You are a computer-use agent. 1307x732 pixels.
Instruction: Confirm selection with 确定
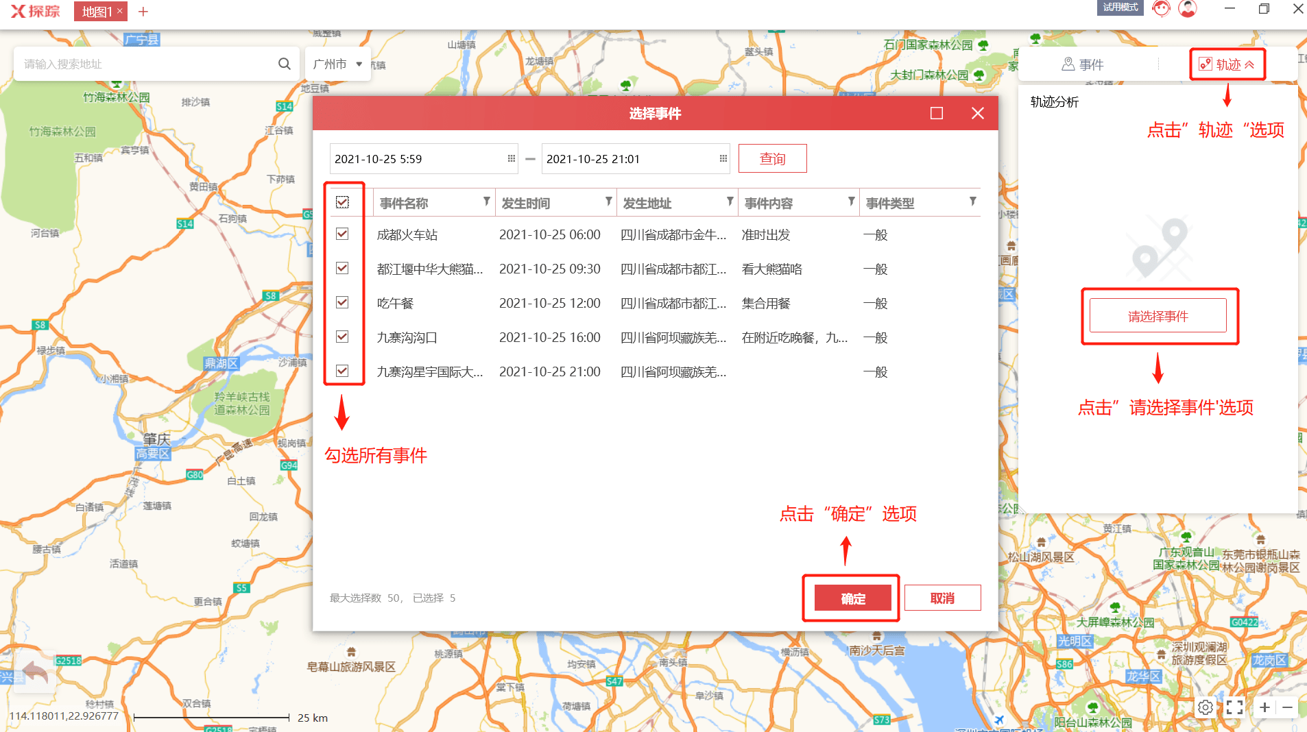[853, 598]
